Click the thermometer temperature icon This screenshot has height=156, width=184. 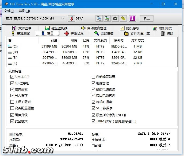pos(71,18)
